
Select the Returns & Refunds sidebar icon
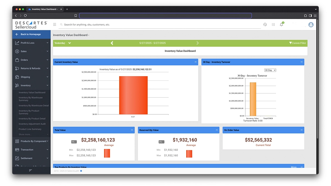click(x=17, y=68)
